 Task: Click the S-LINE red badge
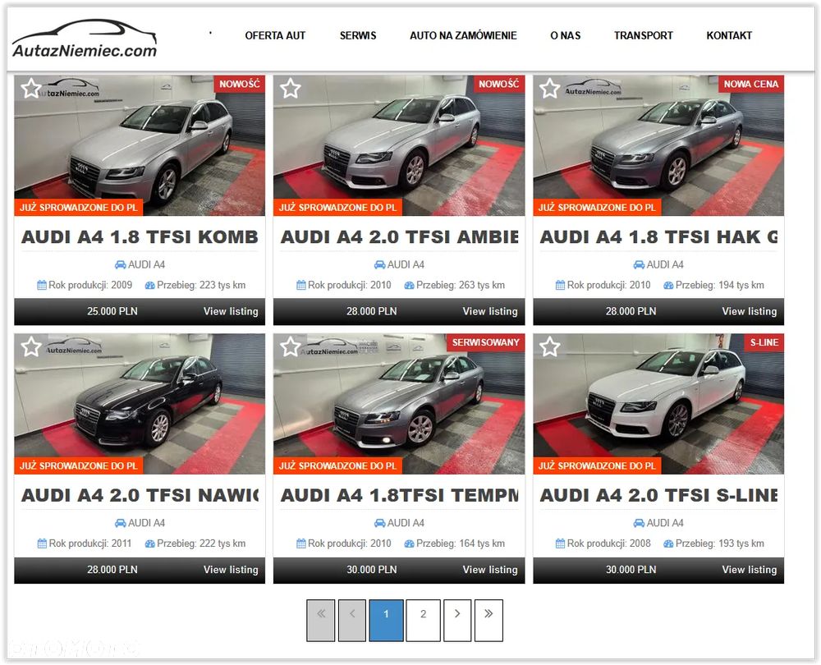tap(764, 342)
